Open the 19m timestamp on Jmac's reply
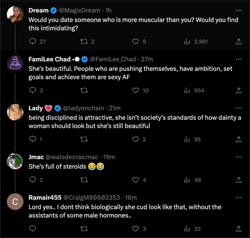The width and height of the screenshot is (250, 238). (109, 157)
